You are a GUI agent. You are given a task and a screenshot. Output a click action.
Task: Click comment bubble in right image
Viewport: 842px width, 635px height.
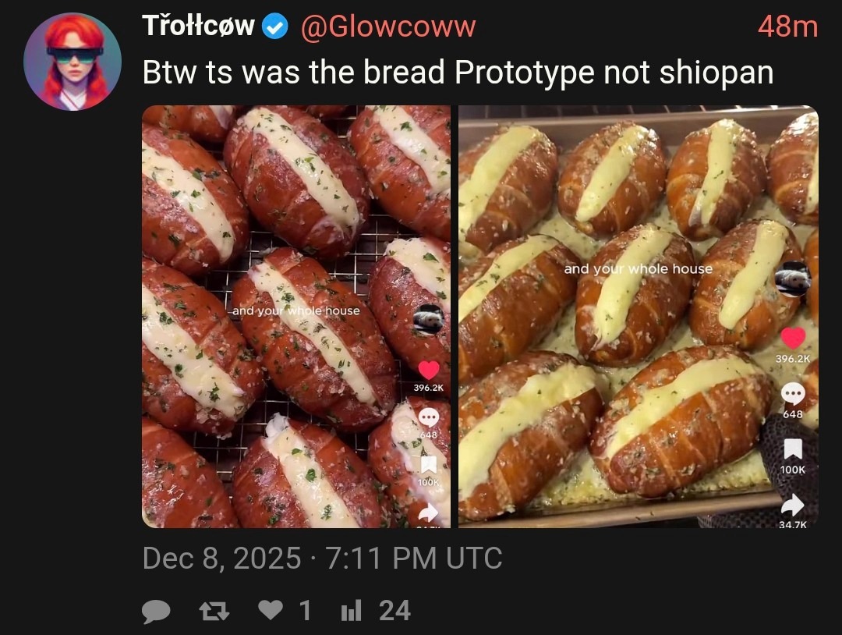pos(793,394)
